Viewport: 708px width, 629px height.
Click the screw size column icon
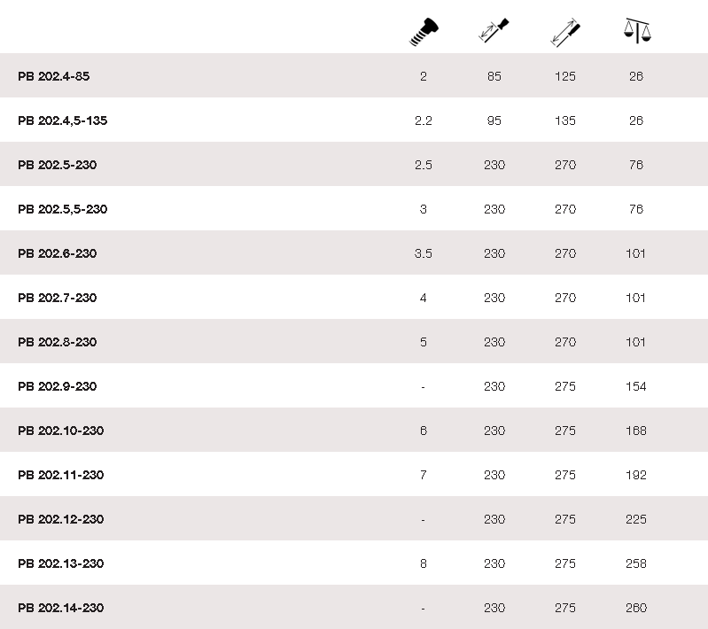(x=423, y=33)
